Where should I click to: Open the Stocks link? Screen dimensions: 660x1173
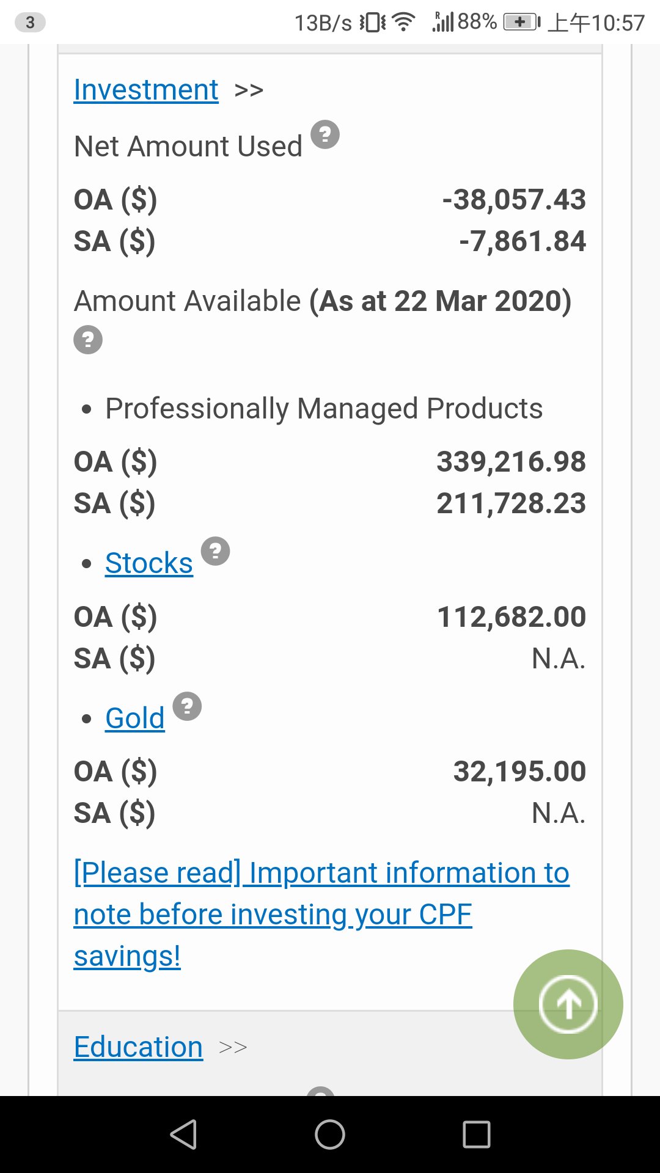(x=149, y=563)
